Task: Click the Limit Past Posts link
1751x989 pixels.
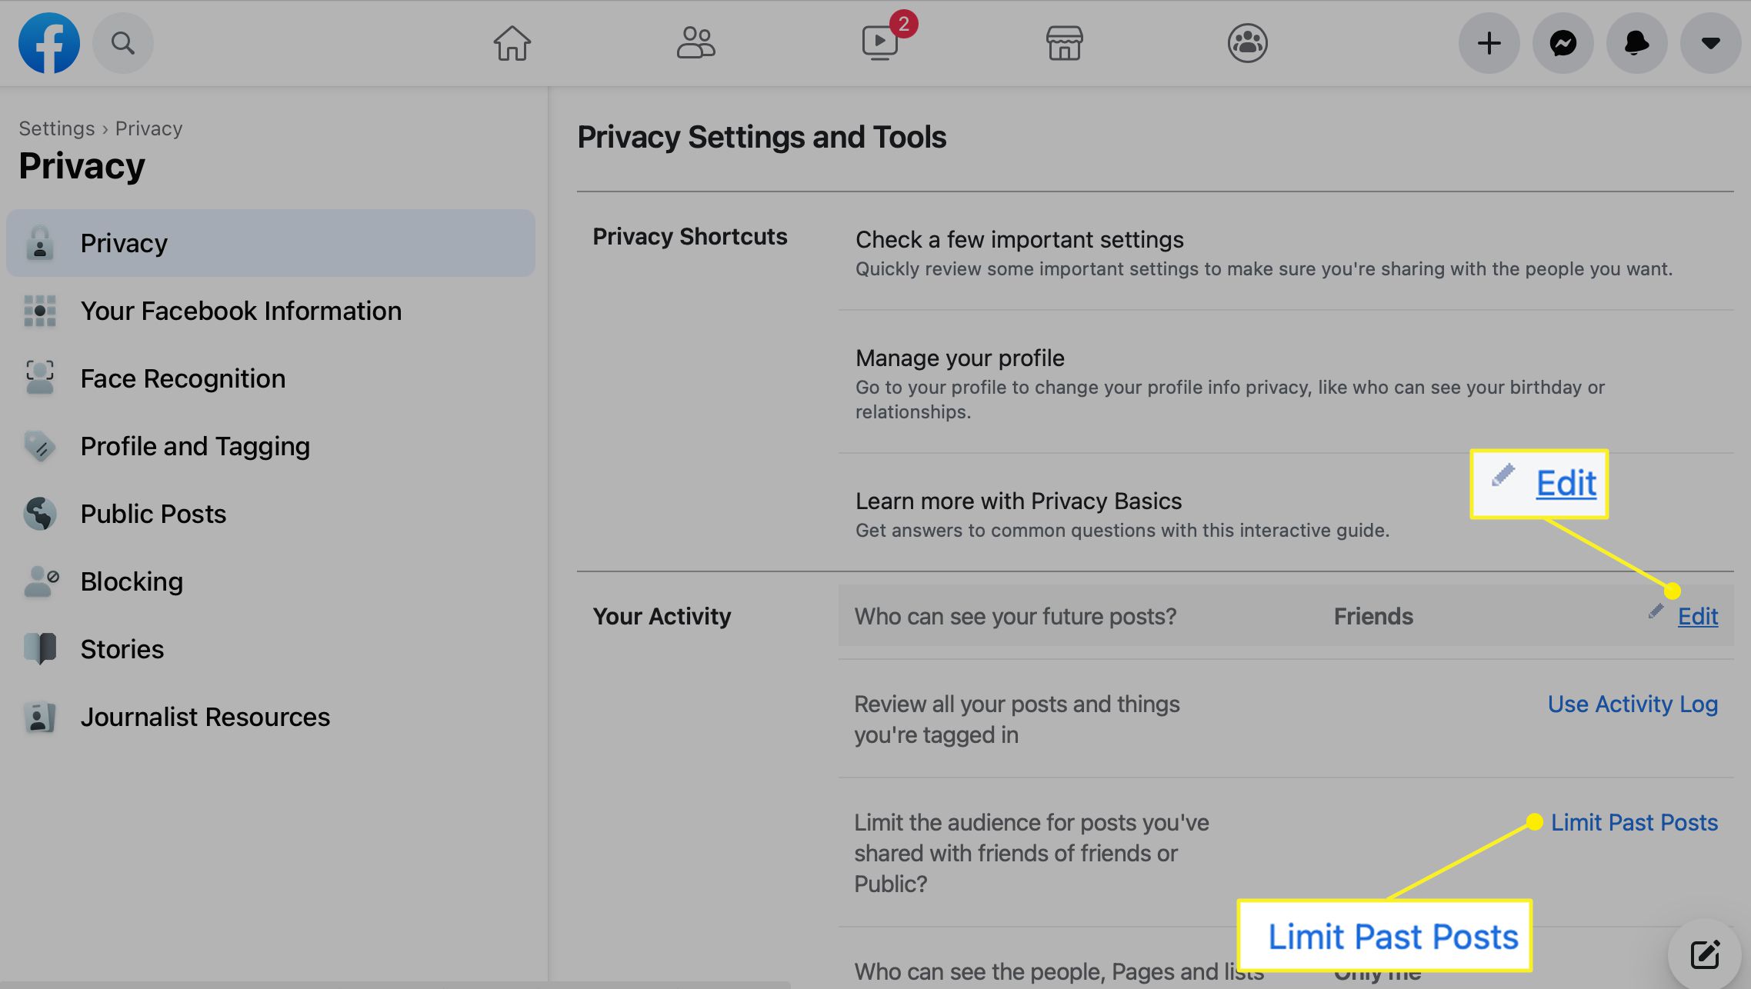Action: point(1634,822)
